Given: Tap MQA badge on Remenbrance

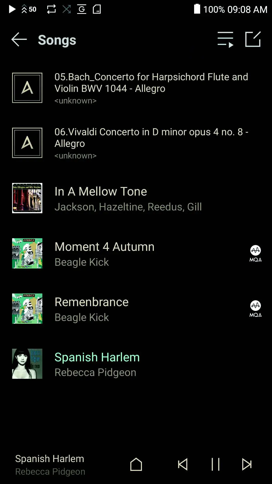Looking at the screenshot, I should 255,309.
